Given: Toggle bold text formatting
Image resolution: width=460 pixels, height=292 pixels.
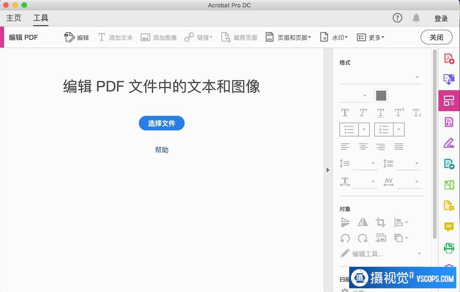Looking at the screenshot, I should (345, 113).
